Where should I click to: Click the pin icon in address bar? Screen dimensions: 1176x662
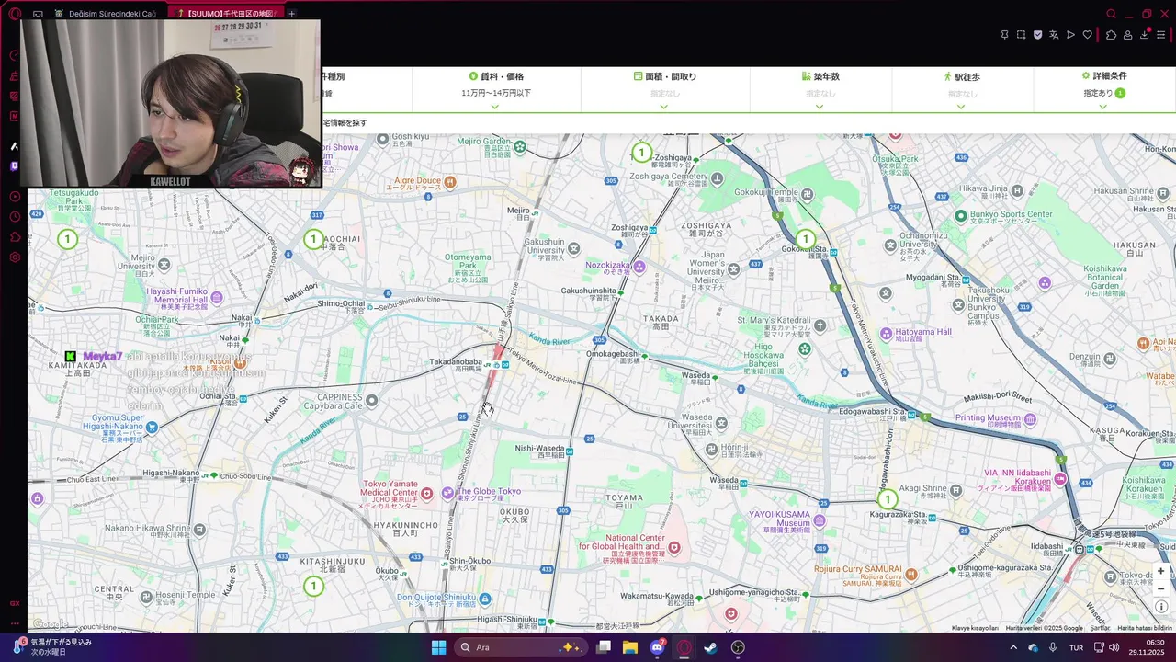click(x=1004, y=35)
